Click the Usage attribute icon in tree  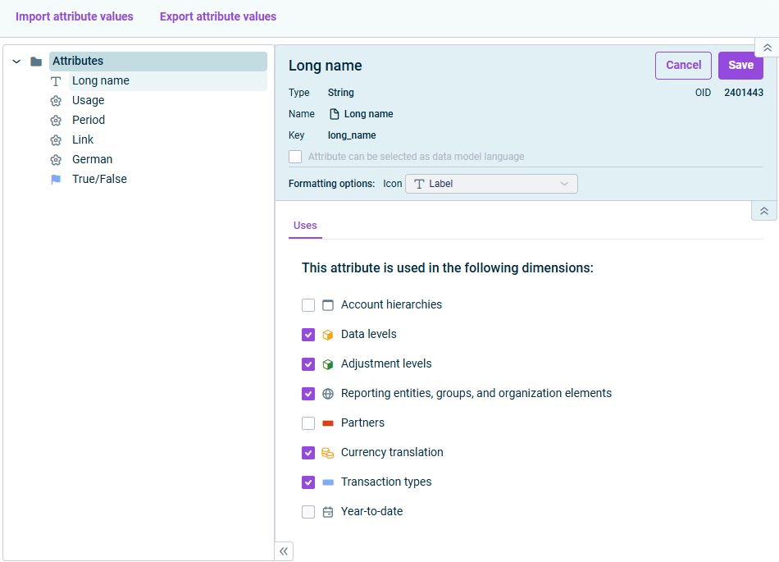click(x=56, y=101)
